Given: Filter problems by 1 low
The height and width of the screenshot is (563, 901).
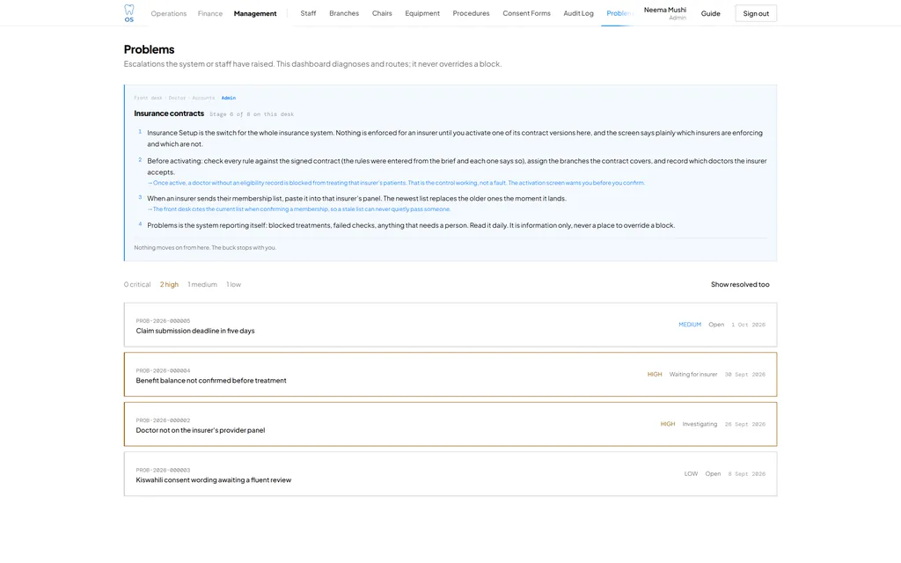Looking at the screenshot, I should point(233,284).
